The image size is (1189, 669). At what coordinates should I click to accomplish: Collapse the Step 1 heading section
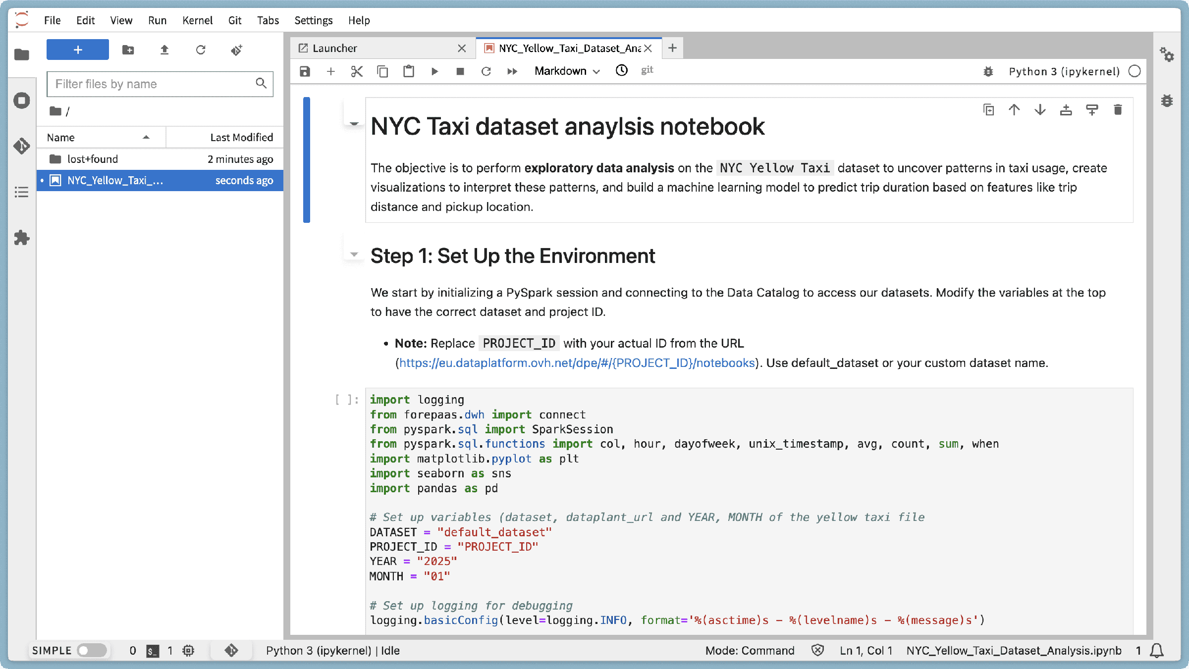(x=354, y=254)
